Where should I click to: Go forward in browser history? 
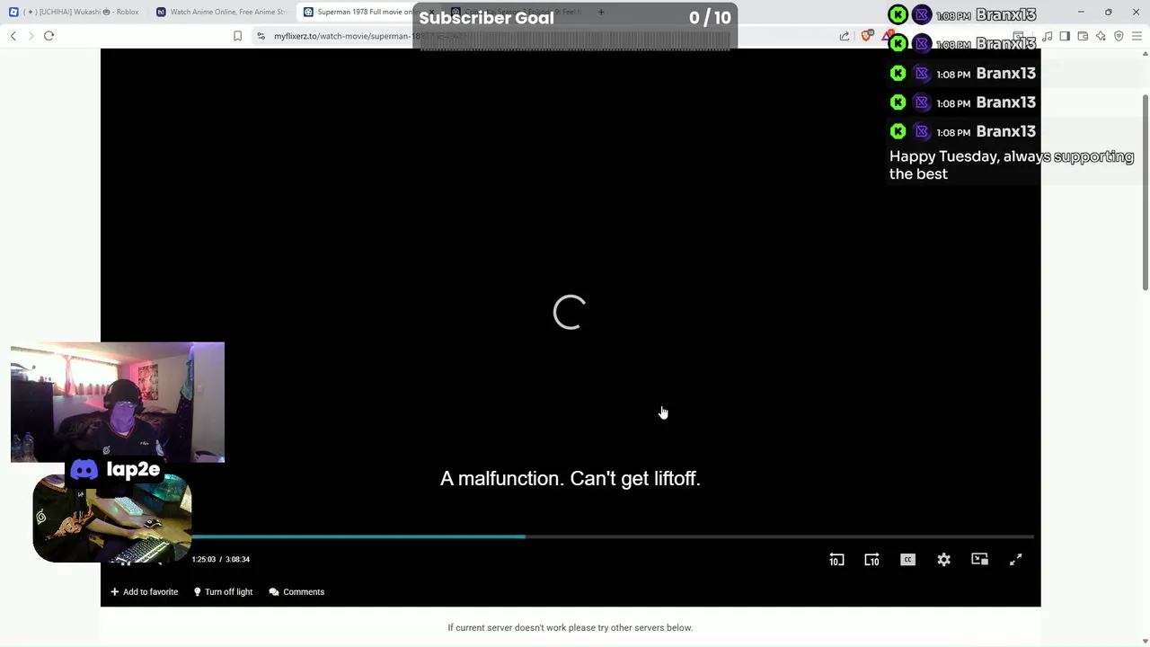[x=31, y=36]
